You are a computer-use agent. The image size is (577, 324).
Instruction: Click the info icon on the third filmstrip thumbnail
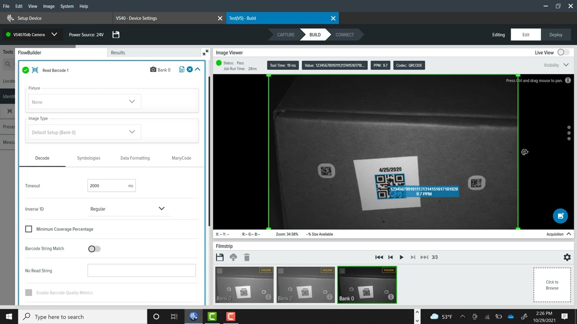391,297
